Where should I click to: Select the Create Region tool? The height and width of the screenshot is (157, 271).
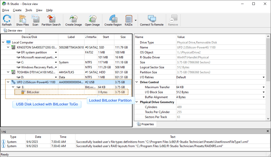(113, 19)
